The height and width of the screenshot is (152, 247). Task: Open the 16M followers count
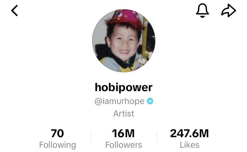click(123, 134)
